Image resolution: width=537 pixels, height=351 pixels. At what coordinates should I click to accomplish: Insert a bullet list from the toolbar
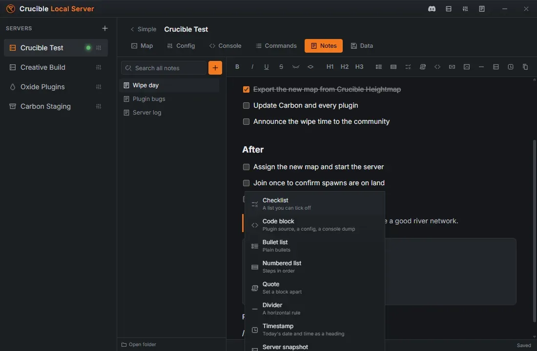[379, 67]
